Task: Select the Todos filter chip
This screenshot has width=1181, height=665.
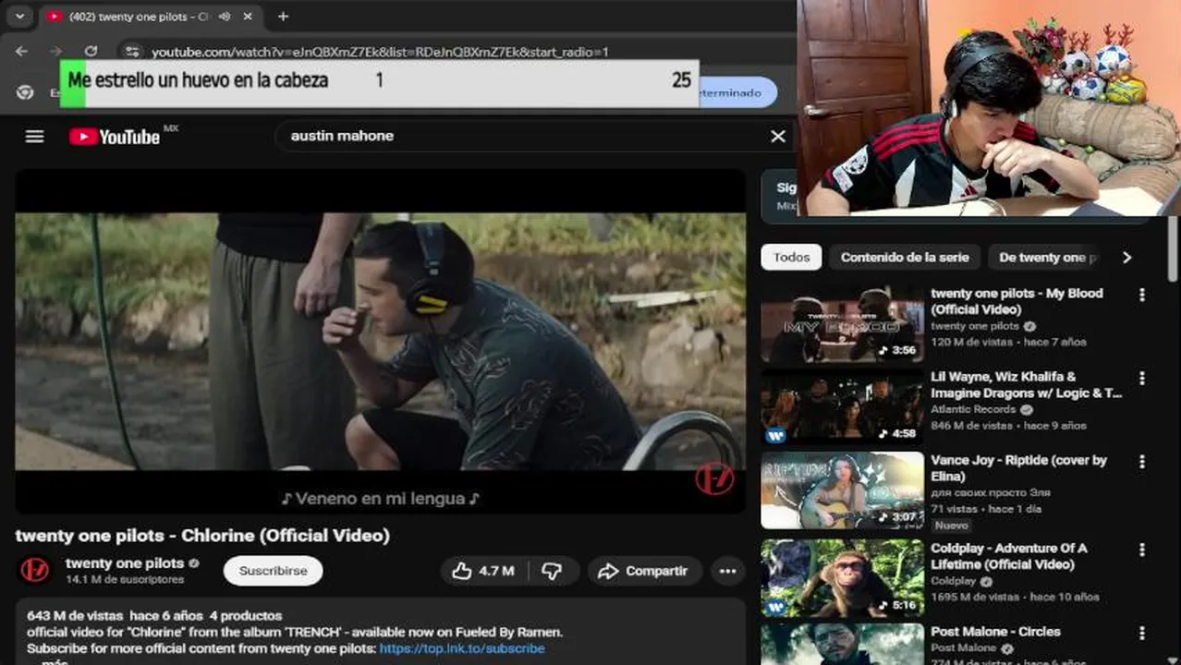Action: click(x=791, y=257)
